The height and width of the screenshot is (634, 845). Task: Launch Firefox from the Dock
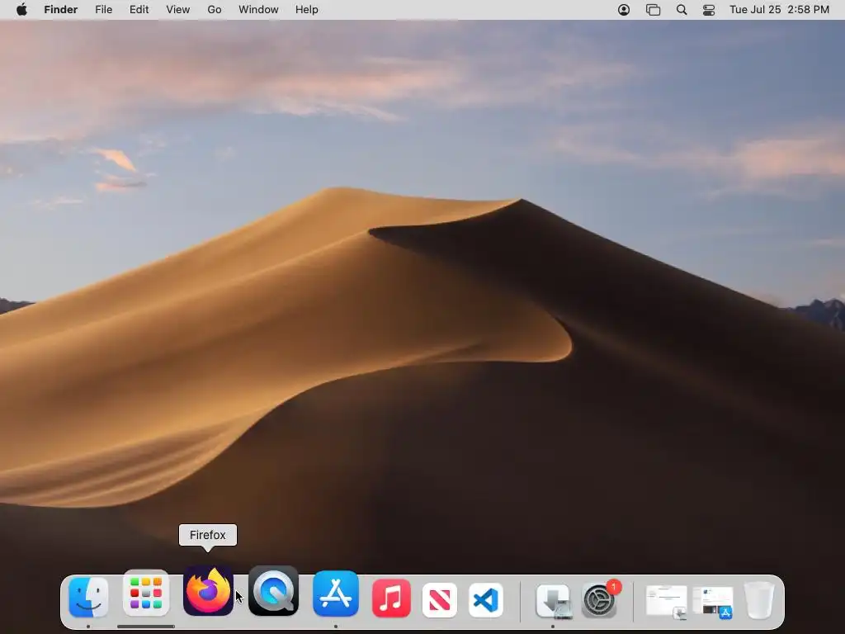coord(209,590)
